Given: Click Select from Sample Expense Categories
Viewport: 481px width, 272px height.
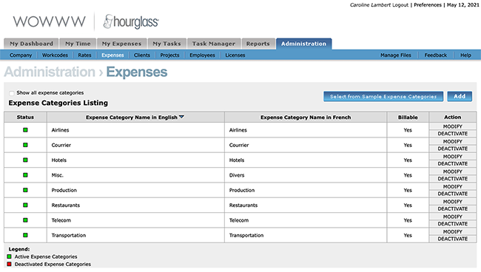Looking at the screenshot, I should click(383, 97).
